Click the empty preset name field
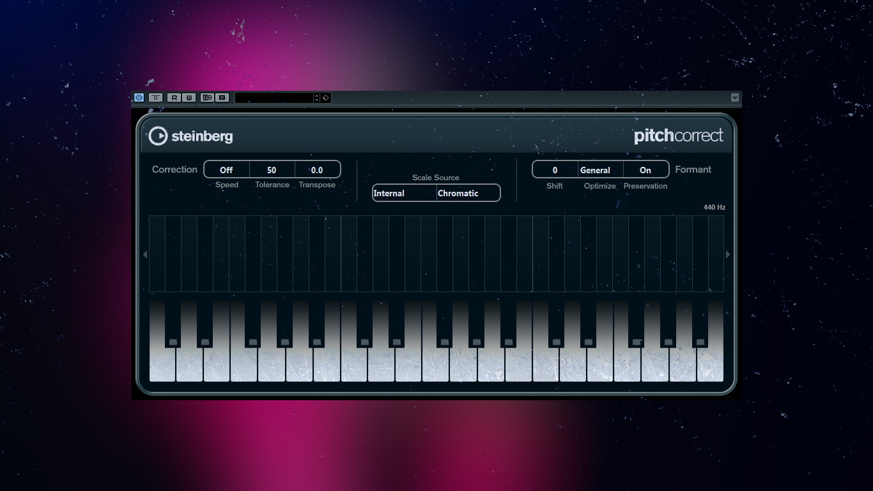This screenshot has height=491, width=873. tap(274, 98)
